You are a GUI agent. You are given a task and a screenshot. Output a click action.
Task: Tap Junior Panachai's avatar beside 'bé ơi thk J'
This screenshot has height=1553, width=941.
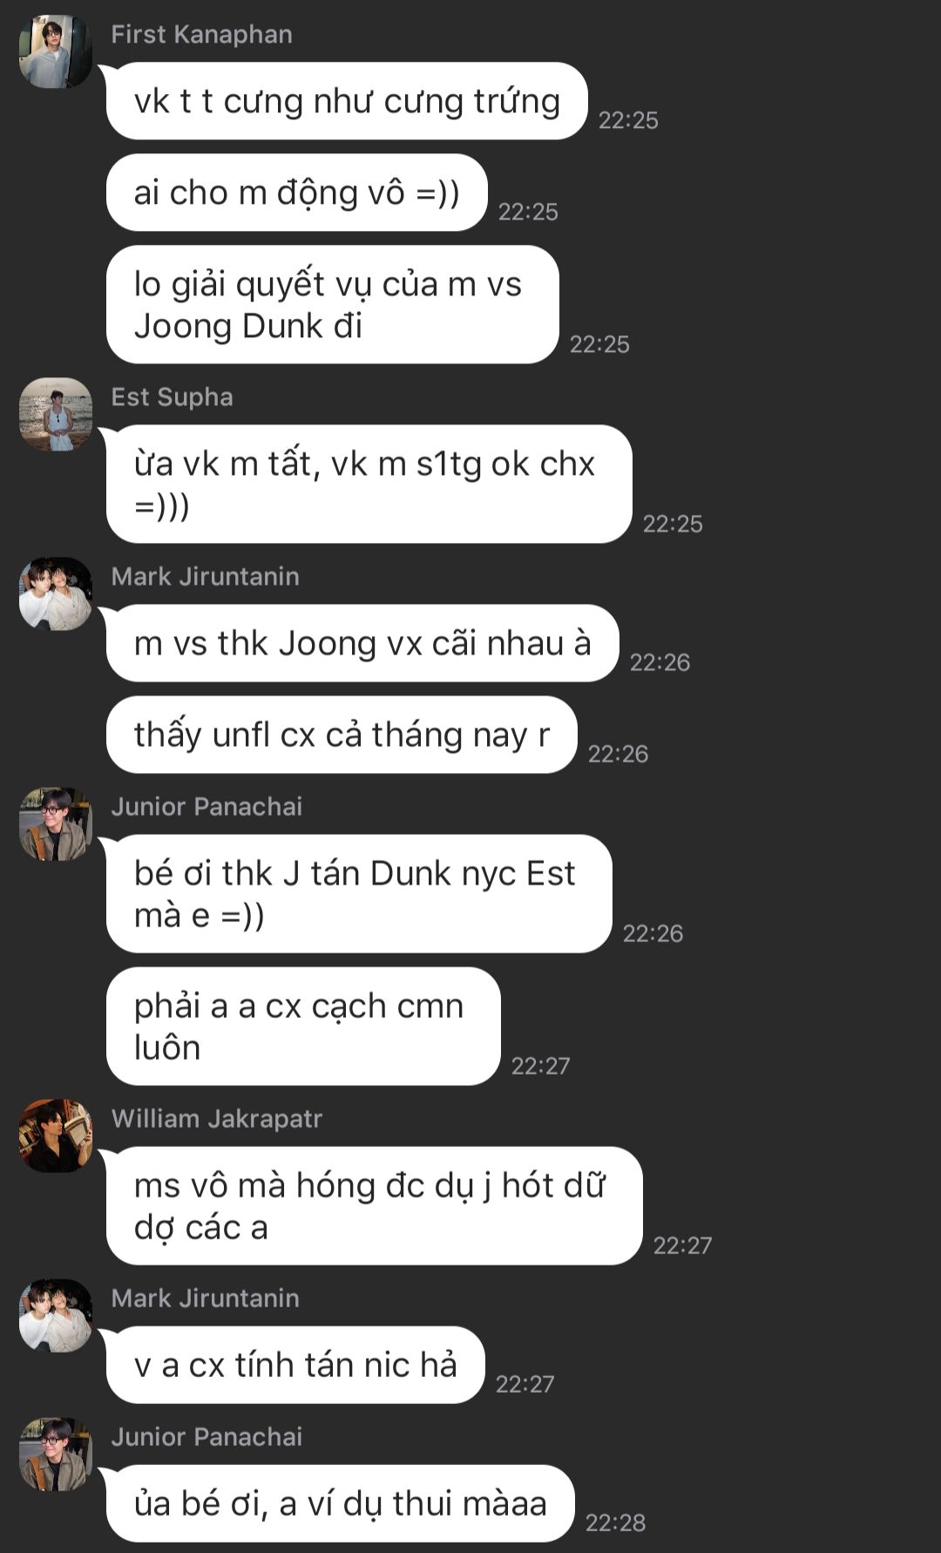point(56,824)
